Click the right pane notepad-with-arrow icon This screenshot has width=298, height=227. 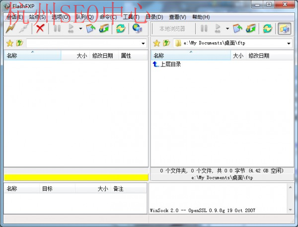coord(237,28)
